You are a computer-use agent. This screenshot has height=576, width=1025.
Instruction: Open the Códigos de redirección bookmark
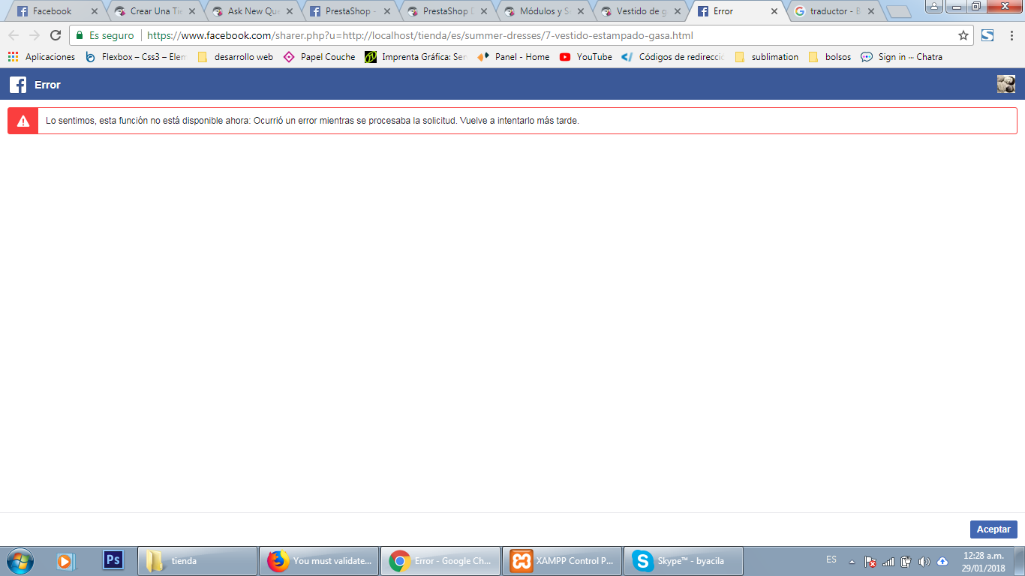pyautogui.click(x=673, y=57)
